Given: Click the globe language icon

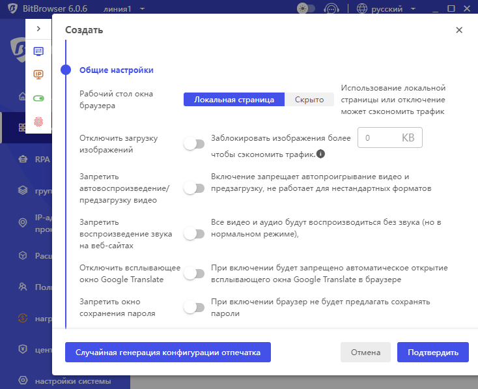Looking at the screenshot, I should pos(362,8).
